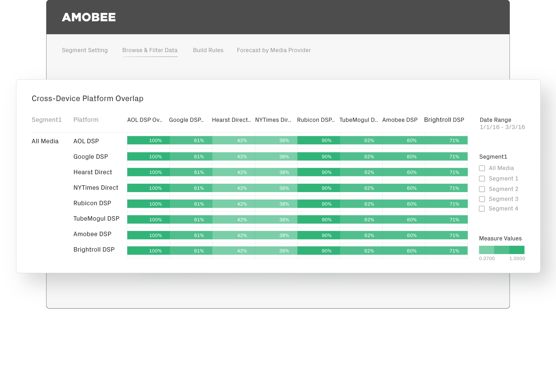Select the Hearst Direct platform row
The width and height of the screenshot is (556, 370).
tap(93, 172)
